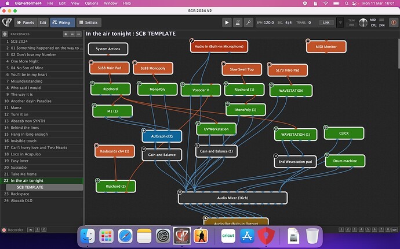Adjust the global trim volume knob
The height and width of the screenshot is (249, 400).
[x=363, y=23]
